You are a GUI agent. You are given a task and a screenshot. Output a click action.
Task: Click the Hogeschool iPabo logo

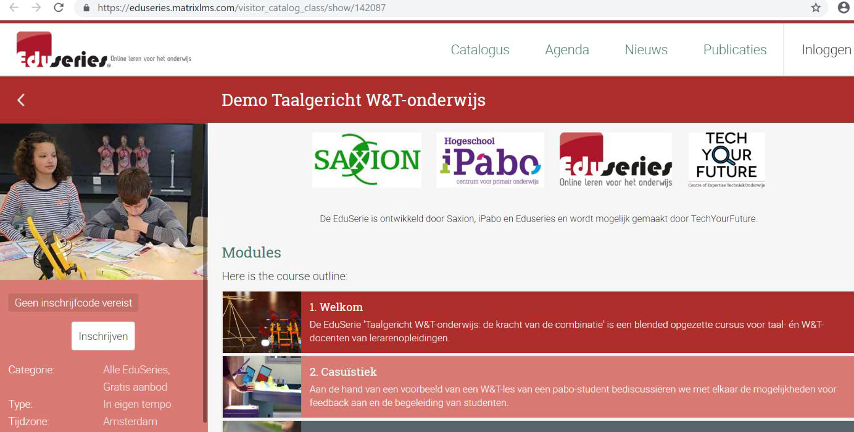490,160
